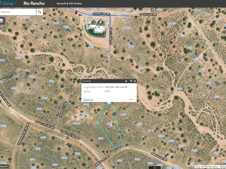Image resolution: width=226 pixels, height=169 pixels.
Task: Select parcel labeled 6109 near the popup
Action: tap(124, 114)
